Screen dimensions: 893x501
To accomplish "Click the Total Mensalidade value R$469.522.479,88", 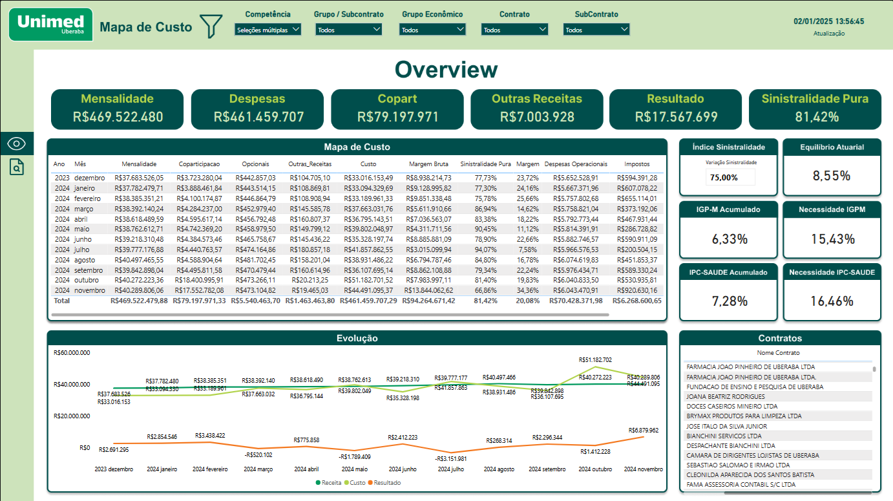I will (x=139, y=301).
